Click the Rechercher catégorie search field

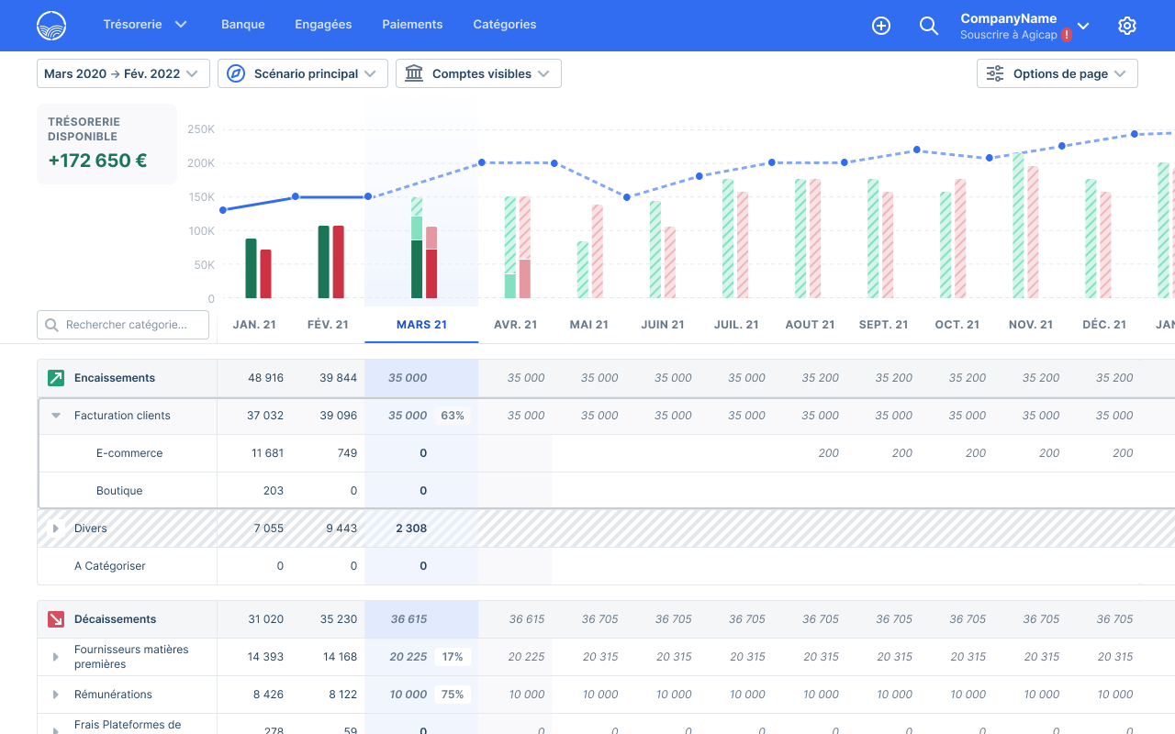click(123, 325)
